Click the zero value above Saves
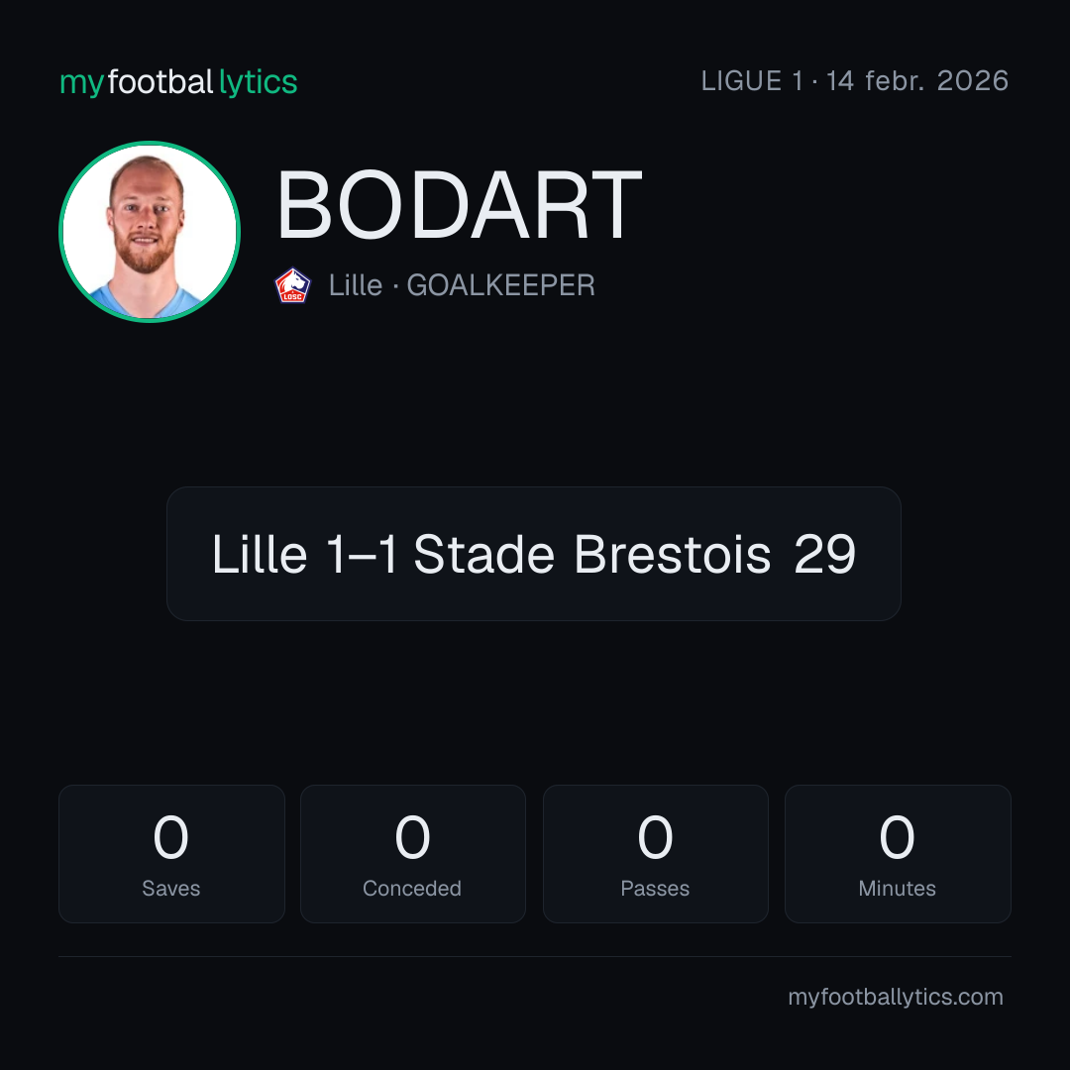Viewport: 1070px width, 1070px height. point(170,837)
